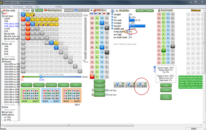The height and width of the screenshot is (130, 206).
Task: Open the Help menu
Action: pyautogui.click(x=37, y=7)
